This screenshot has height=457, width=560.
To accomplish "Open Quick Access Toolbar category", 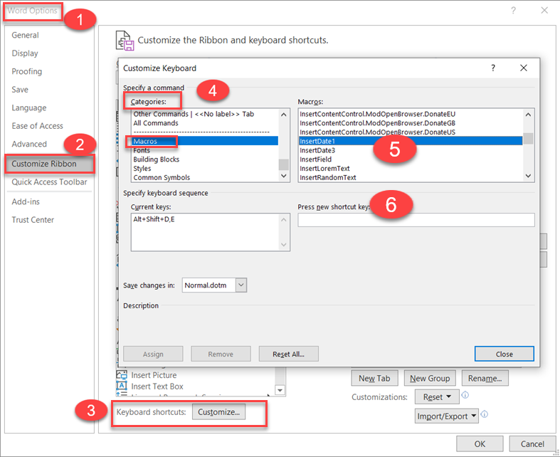I will pos(49,182).
